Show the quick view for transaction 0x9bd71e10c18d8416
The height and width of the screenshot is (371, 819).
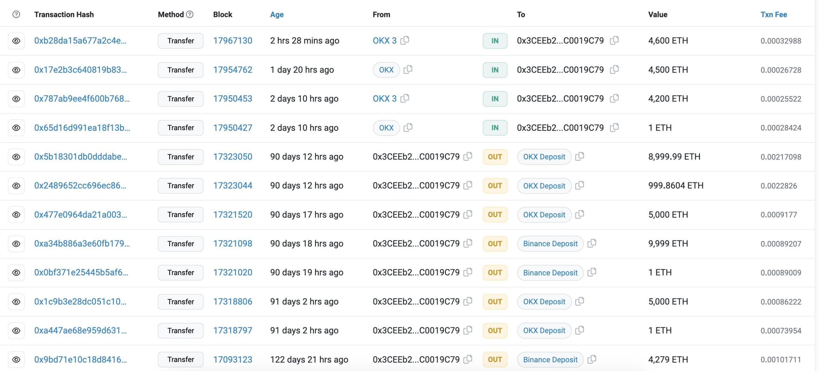(x=16, y=359)
